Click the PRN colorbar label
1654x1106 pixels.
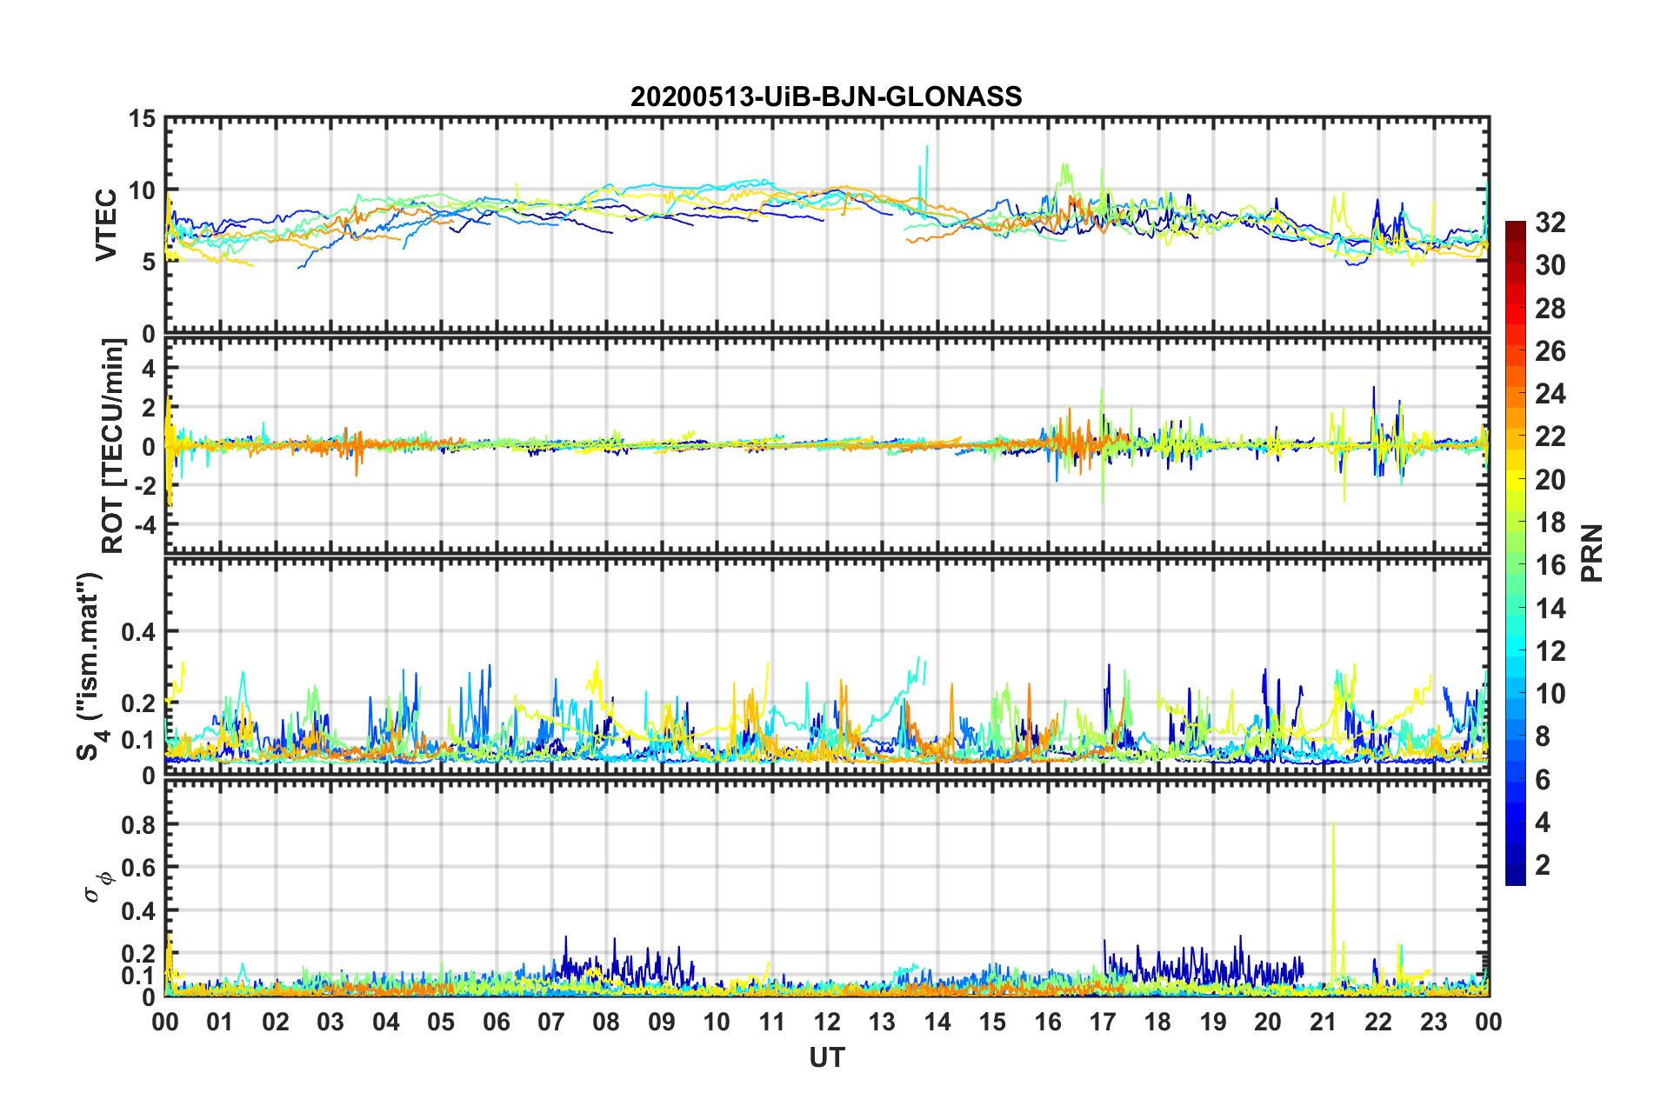click(1592, 553)
